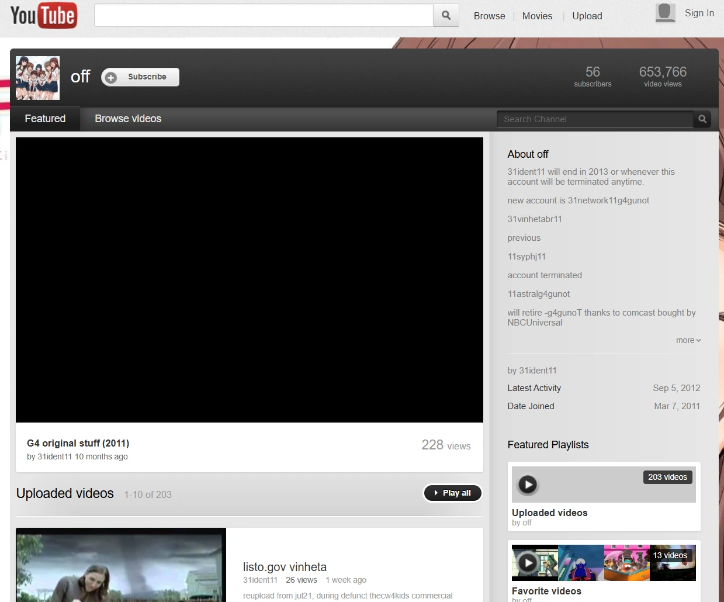Click the 11astralg4gunot text in About
The width and height of the screenshot is (724, 602).
(x=538, y=294)
